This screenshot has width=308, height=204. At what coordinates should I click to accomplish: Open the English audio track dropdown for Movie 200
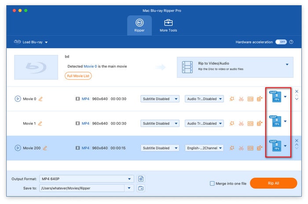[x=204, y=148]
